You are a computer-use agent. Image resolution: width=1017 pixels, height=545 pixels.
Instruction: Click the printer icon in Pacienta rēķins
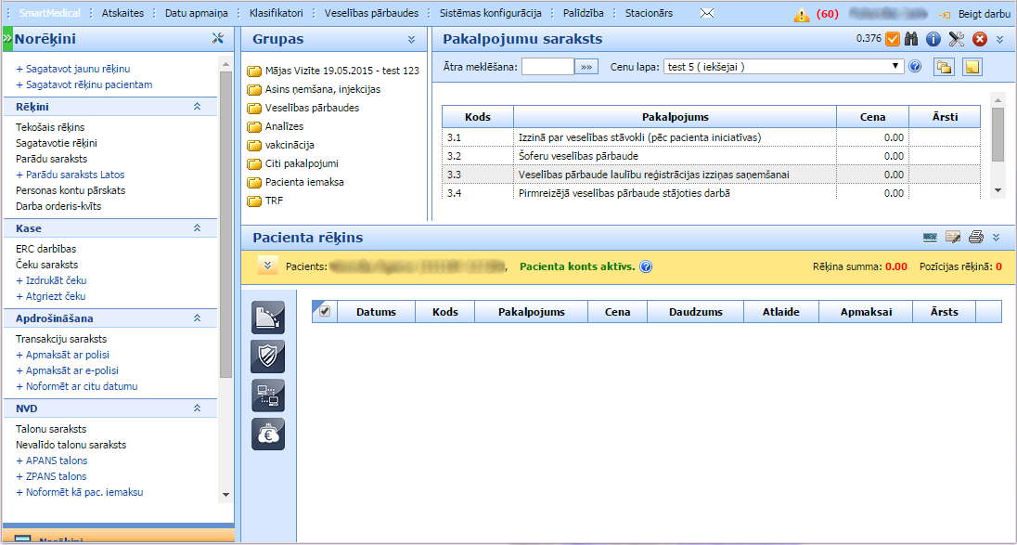pyautogui.click(x=975, y=238)
